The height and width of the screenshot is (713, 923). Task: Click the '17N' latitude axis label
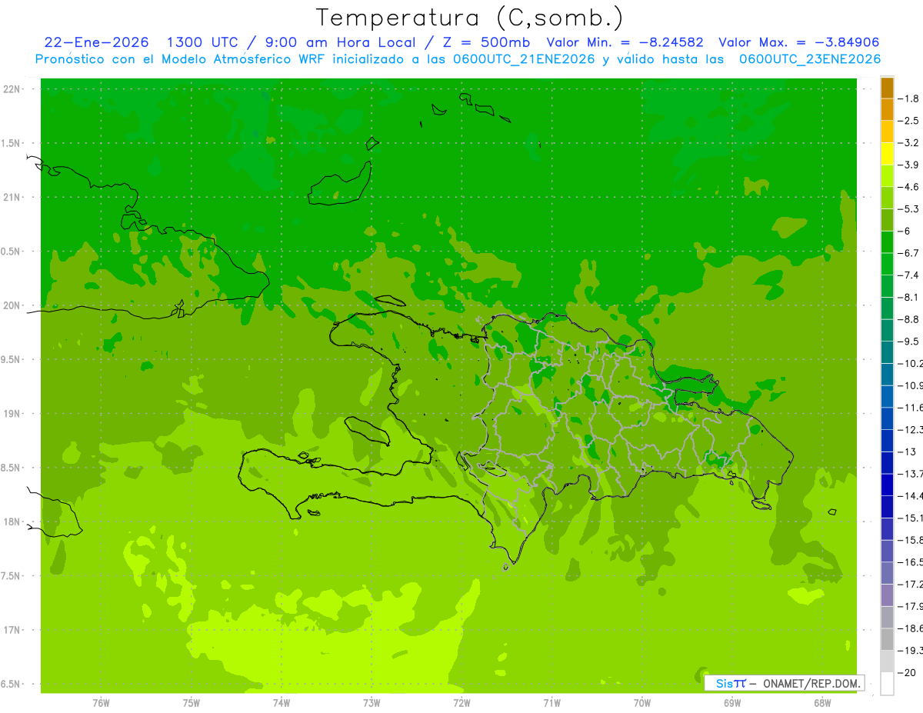(12, 630)
